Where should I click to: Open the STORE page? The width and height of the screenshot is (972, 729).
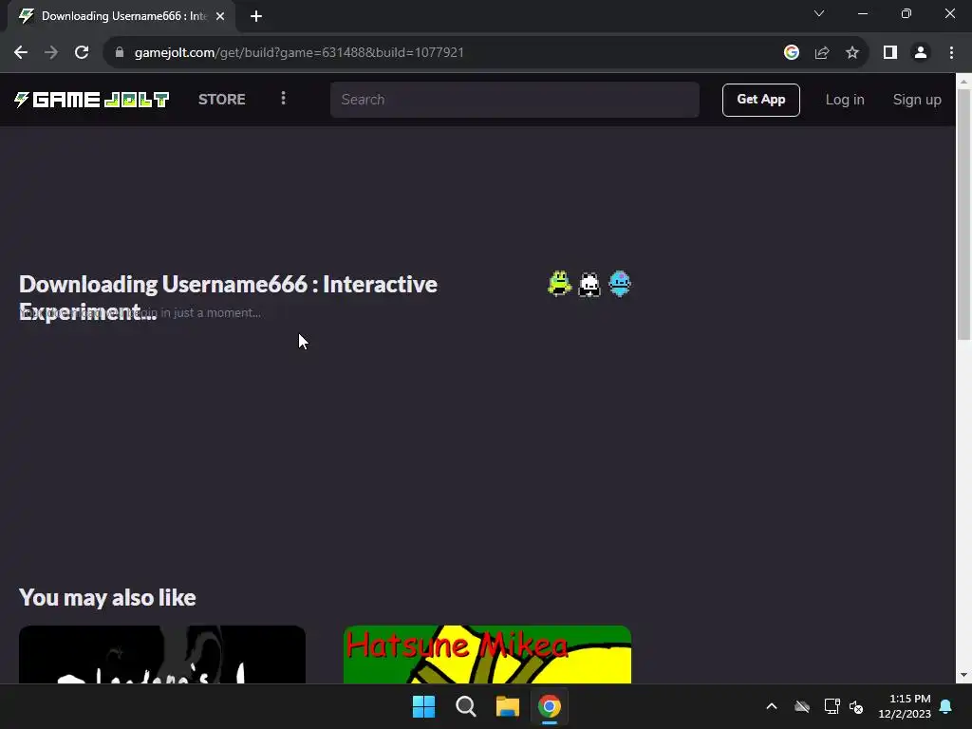pyautogui.click(x=221, y=99)
